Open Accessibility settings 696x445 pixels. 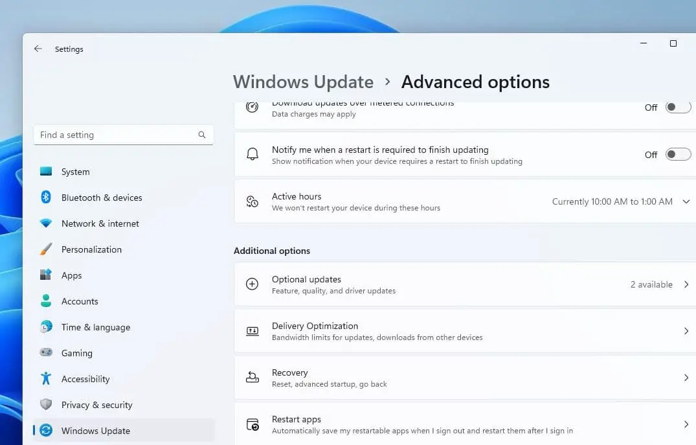124,378
